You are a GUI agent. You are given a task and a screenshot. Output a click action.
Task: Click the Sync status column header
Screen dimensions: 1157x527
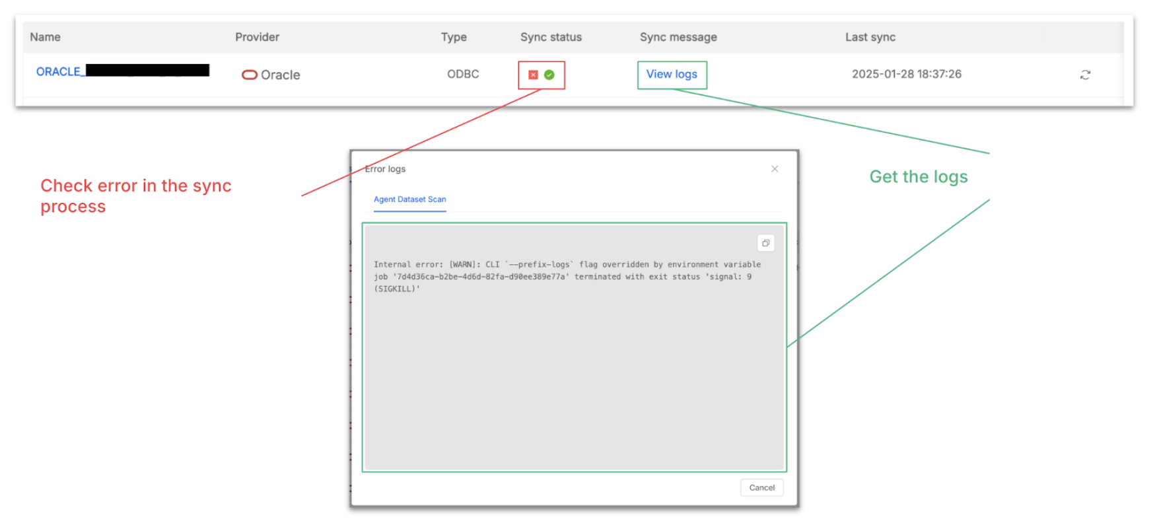551,37
